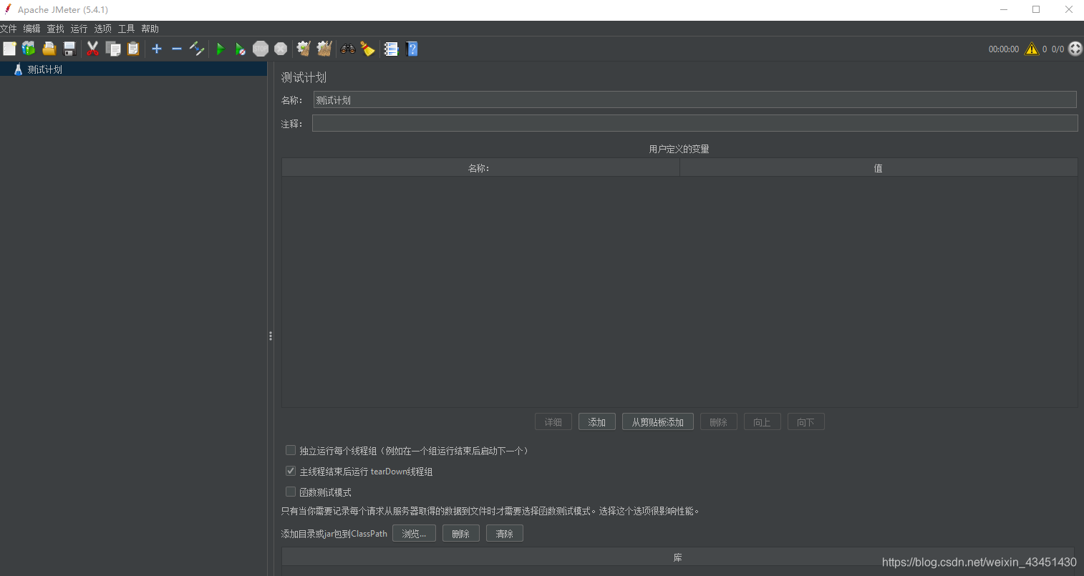
Task: Click the 删除 button next to 浏览
Action: (x=461, y=534)
